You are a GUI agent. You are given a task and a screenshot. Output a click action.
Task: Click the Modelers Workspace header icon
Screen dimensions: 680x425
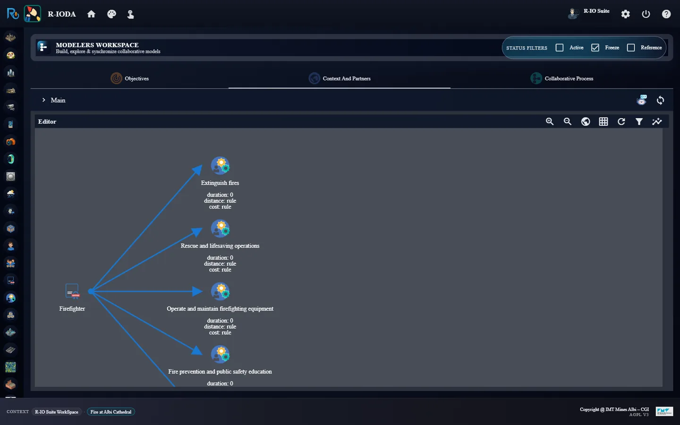[43, 47]
